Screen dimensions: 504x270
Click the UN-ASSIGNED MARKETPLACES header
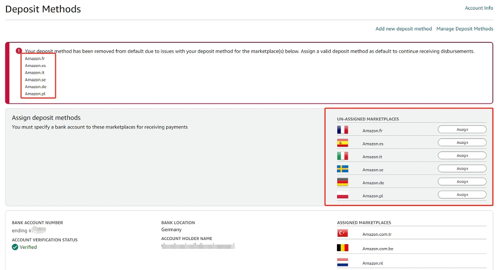pyautogui.click(x=368, y=119)
